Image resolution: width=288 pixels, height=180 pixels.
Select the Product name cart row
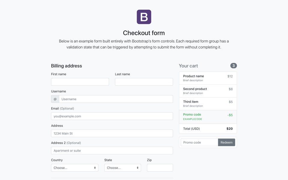[208, 78]
